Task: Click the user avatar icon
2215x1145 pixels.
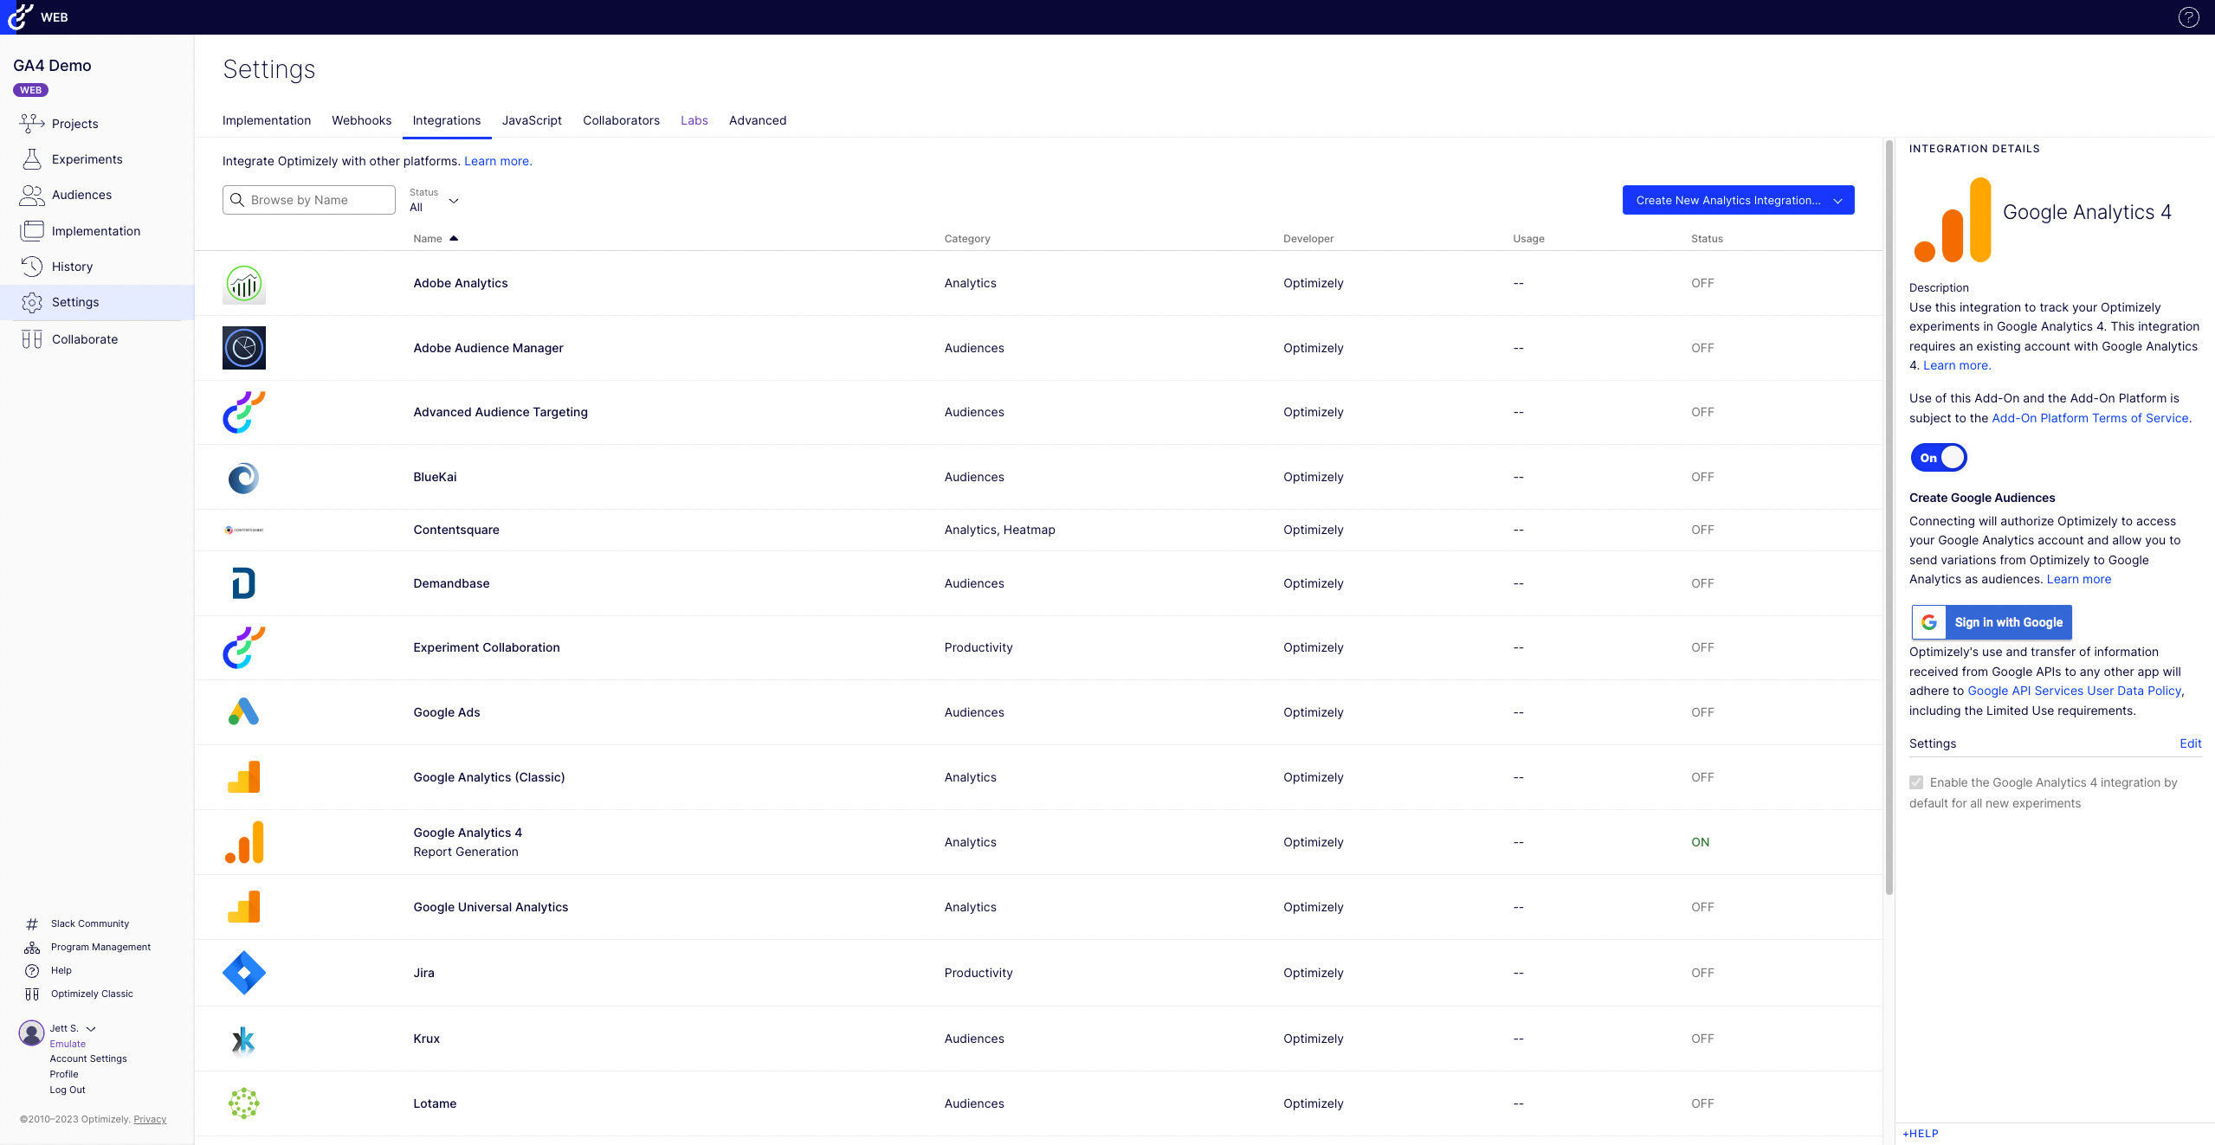Action: pyautogui.click(x=31, y=1032)
